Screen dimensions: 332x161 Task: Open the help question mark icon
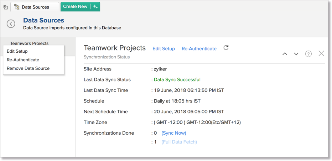[308, 54]
